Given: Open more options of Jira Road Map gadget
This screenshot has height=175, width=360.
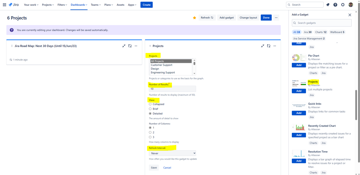Looking at the screenshot, I should point(136,46).
